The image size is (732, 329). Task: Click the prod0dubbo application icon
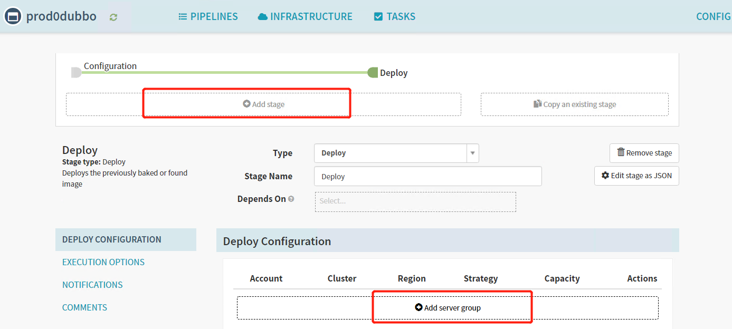click(13, 16)
